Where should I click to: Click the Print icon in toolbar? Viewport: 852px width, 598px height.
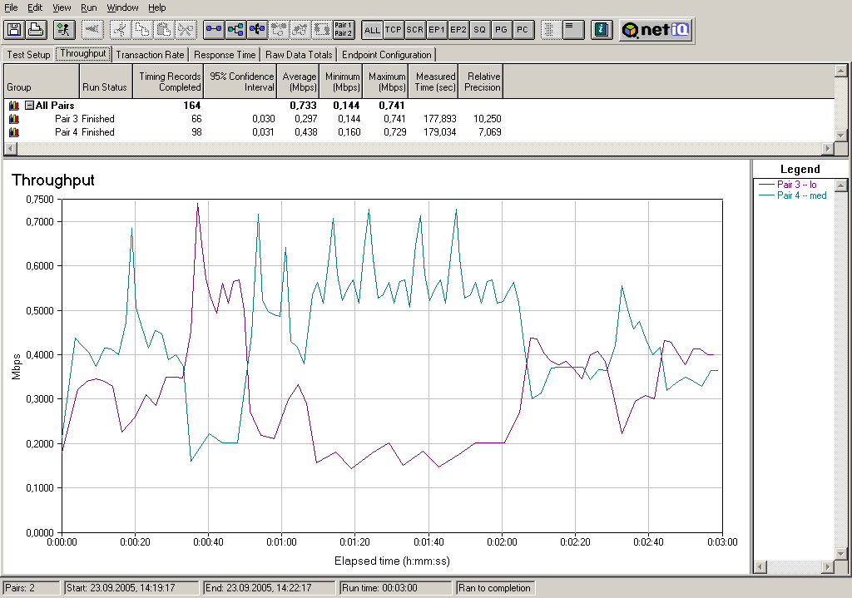[36, 30]
